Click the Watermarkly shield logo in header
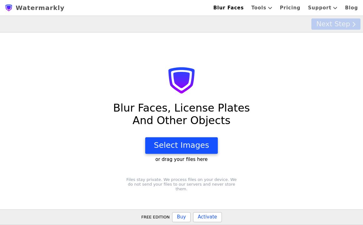 click(x=9, y=8)
